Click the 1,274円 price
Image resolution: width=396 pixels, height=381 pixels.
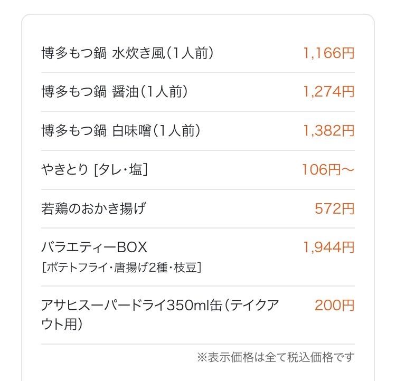click(328, 92)
